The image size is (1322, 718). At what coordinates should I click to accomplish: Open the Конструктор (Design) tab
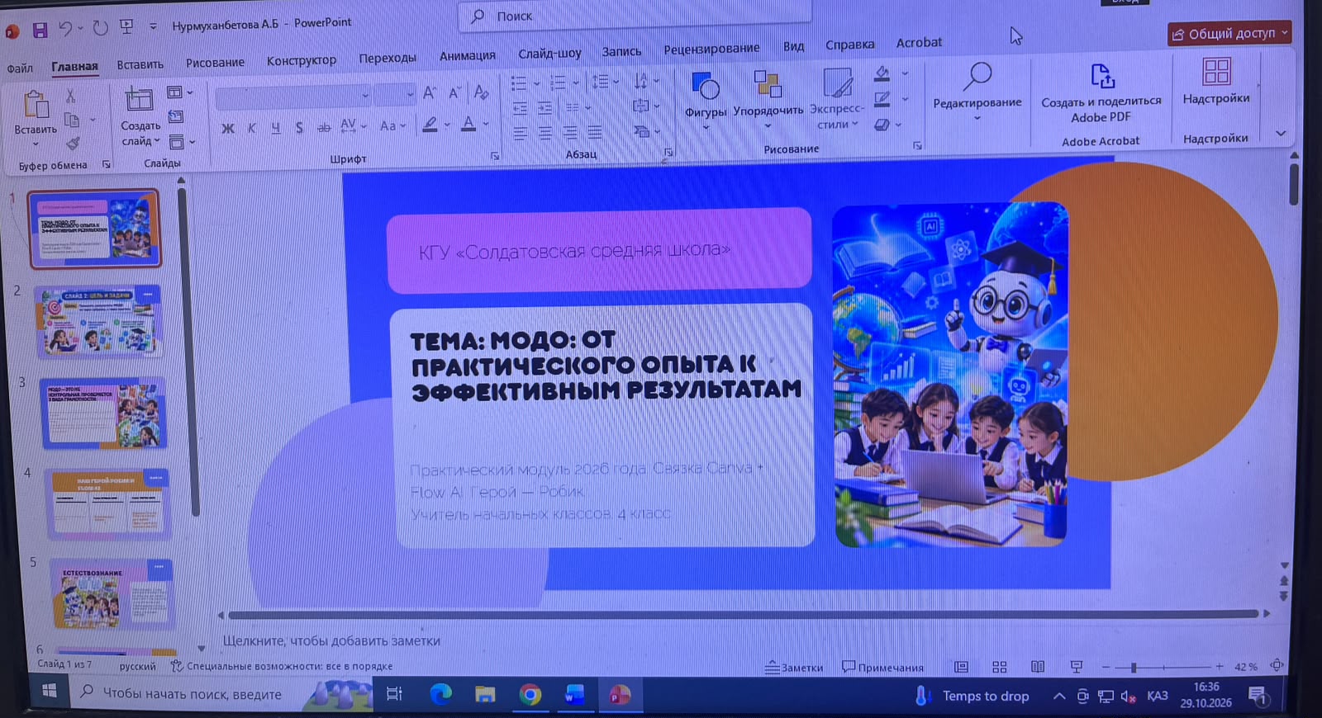click(x=301, y=60)
